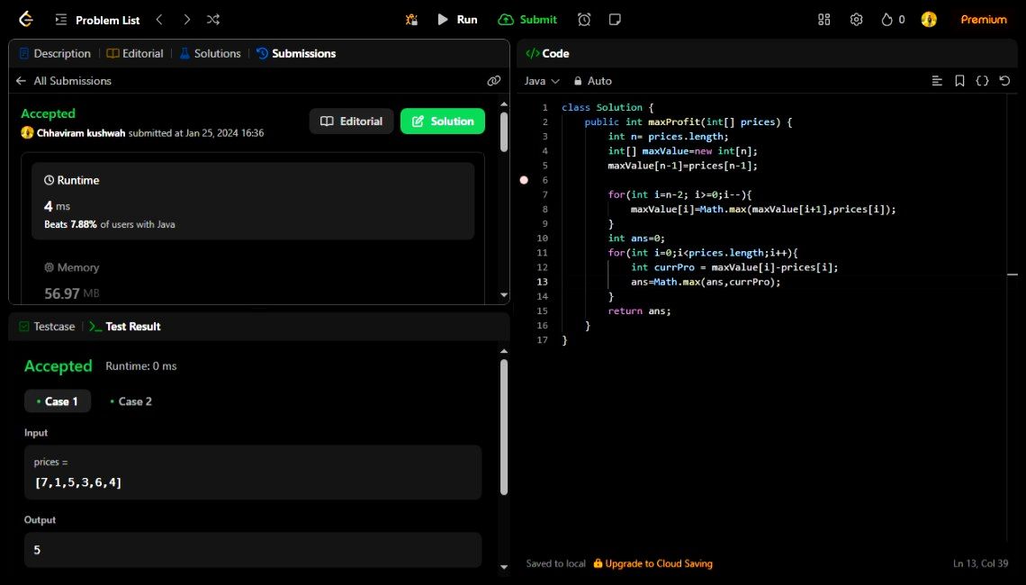This screenshot has height=585, width=1026.
Task: Go to next problem arrow
Action: (x=186, y=20)
